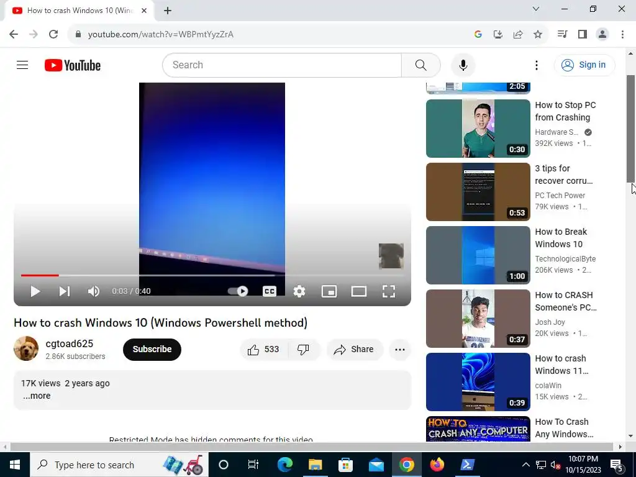Screen dimensions: 636x477
Task: Launch Microsoft Edge from taskbar
Action: [x=284, y=465]
